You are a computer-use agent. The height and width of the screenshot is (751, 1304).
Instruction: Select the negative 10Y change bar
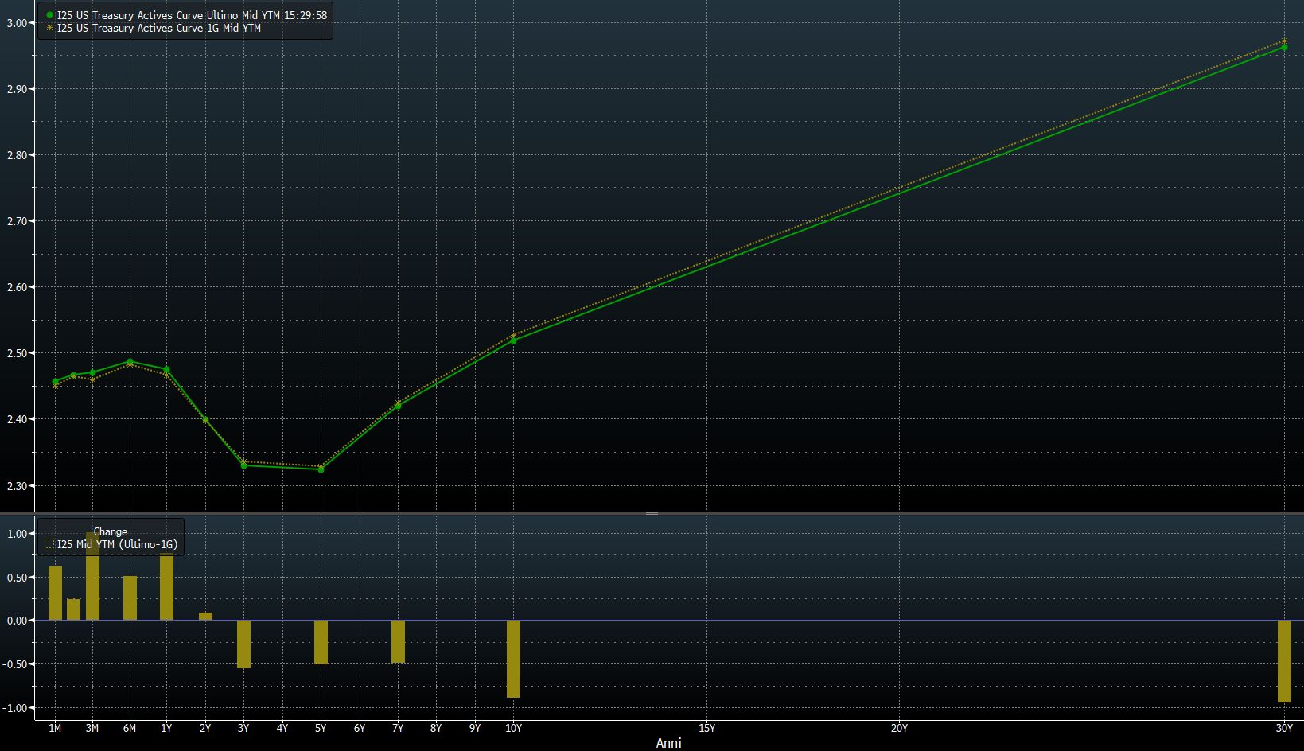513,660
